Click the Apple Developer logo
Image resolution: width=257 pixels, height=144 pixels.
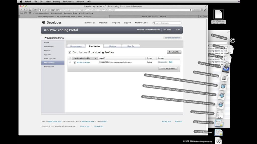[52, 22]
